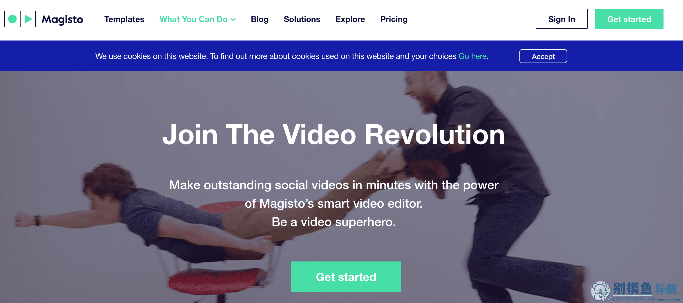Screen dimensions: 683x303
Task: Click the Magisto wordmark logo
Action: coord(62,19)
